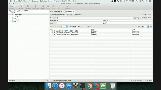161x90 pixels.
Task: Open the GridFS menu
Action: click(64, 1)
